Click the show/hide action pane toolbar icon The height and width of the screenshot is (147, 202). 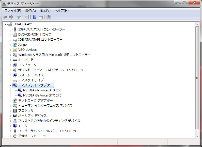(x=41, y=17)
